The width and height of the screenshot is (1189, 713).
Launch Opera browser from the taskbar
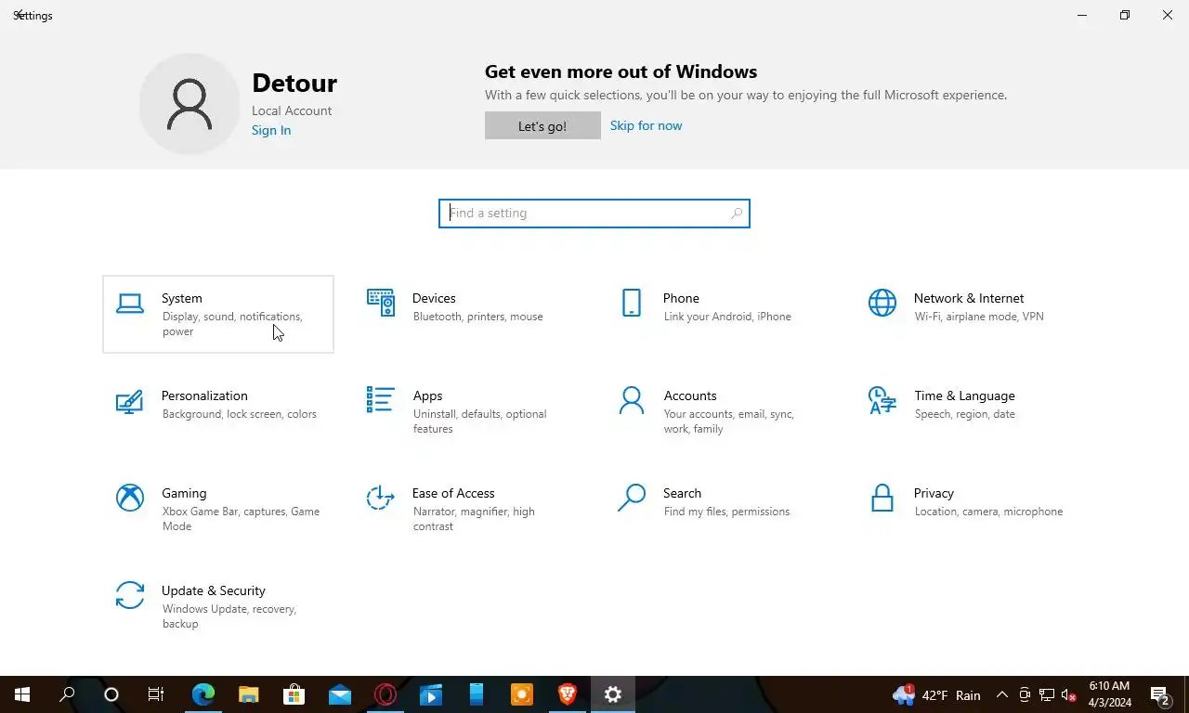385,694
